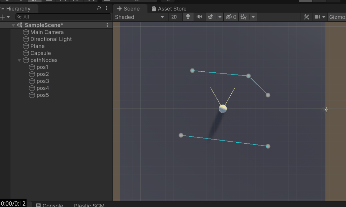The height and width of the screenshot is (207, 346).
Task: Click pos5 cube icon
Action: click(x=32, y=95)
